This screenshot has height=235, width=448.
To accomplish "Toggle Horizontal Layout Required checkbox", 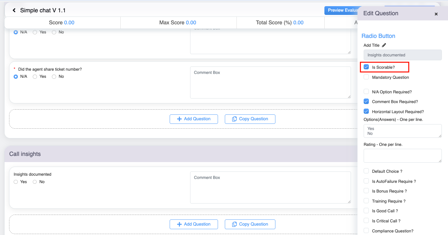I will click(x=366, y=112).
